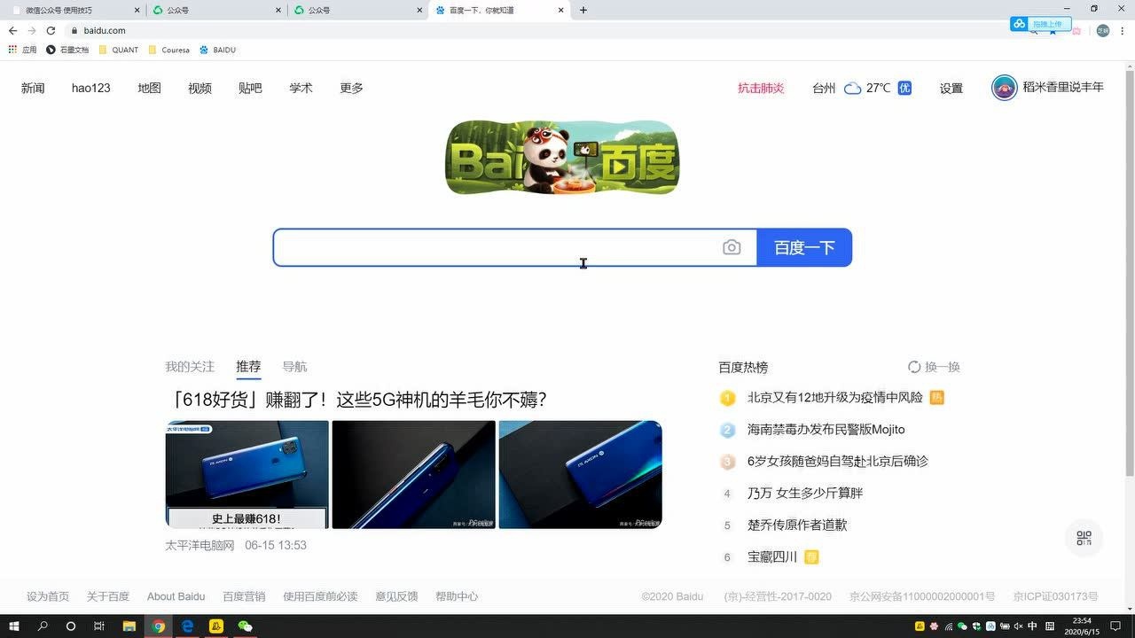Click the Chrome profile avatar
This screenshot has height=638, width=1135.
(x=1103, y=30)
